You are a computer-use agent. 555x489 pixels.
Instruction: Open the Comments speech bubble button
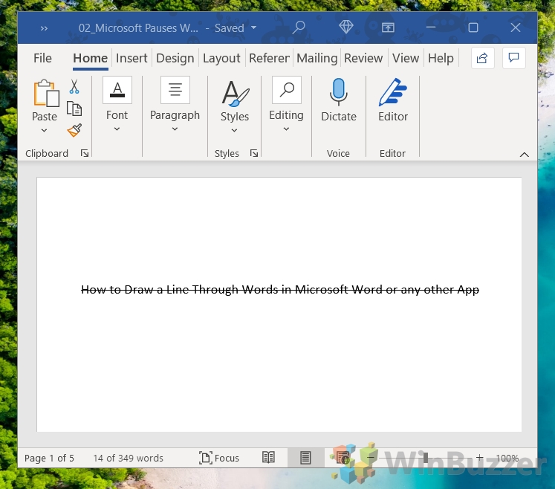(x=513, y=58)
